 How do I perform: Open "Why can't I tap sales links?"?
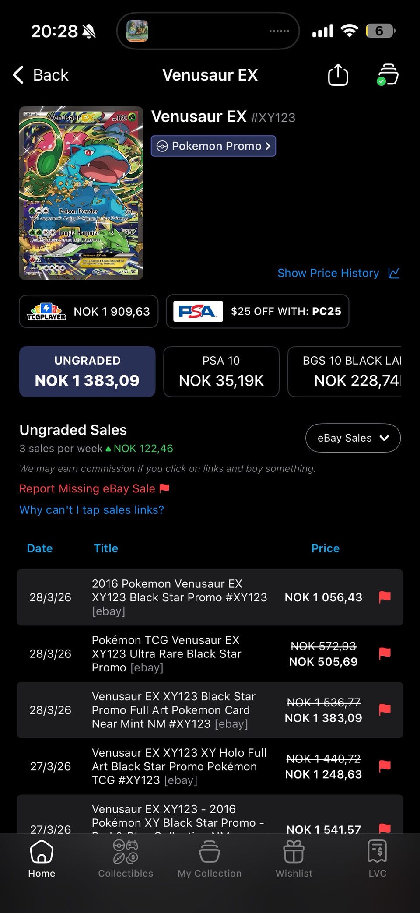(x=91, y=510)
